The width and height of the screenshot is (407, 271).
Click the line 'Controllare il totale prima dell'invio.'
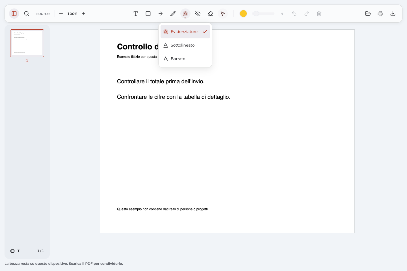point(161,81)
